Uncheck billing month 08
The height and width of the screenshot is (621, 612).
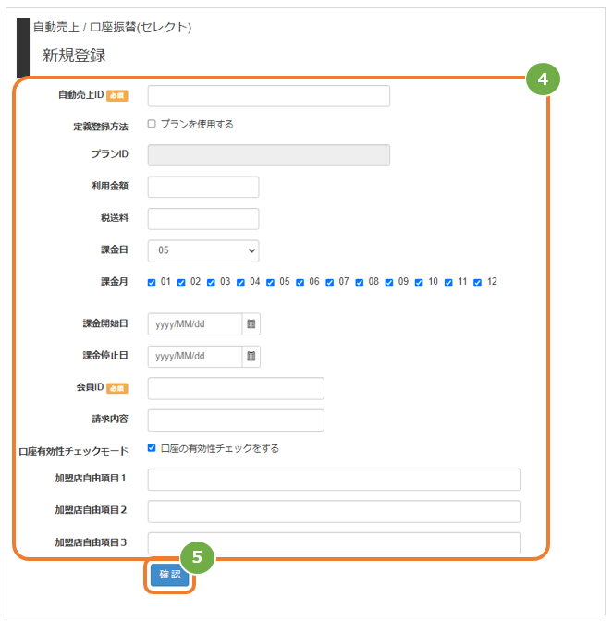coord(360,283)
